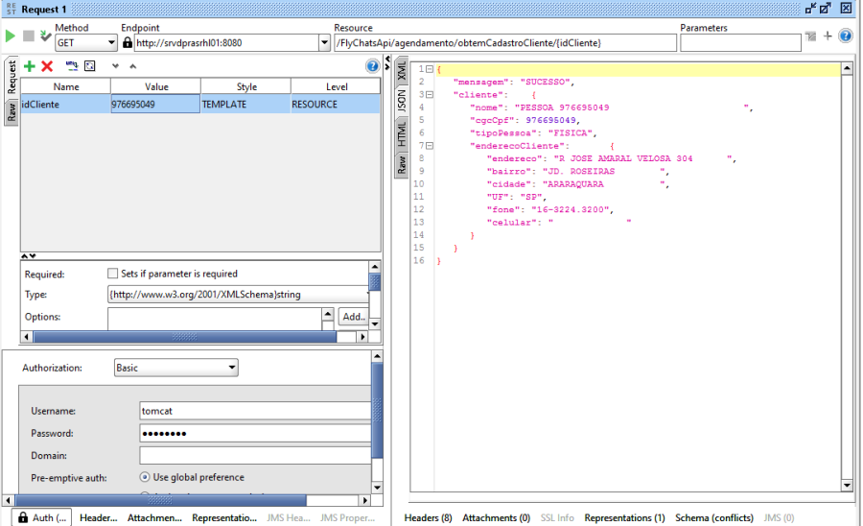Click the green Submit request play button
This screenshot has height=526, width=863.
(11, 36)
